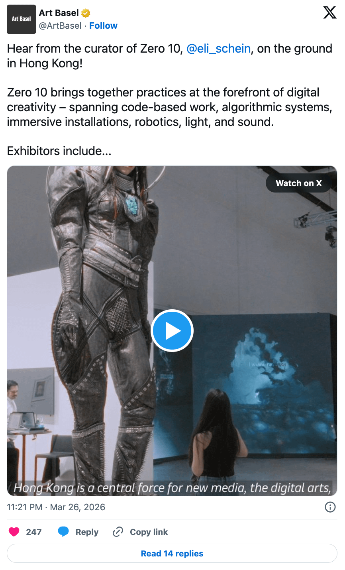Click the gold verified badge
The width and height of the screenshot is (345, 570).
tap(86, 13)
